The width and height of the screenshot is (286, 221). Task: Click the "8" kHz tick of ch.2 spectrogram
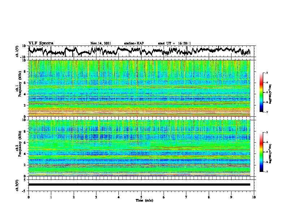click(x=25, y=131)
